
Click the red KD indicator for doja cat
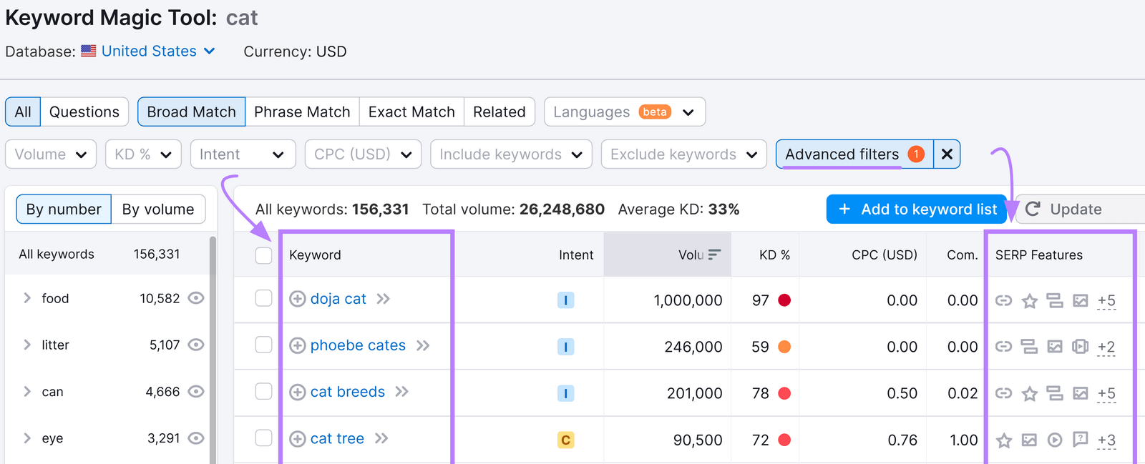click(x=784, y=300)
